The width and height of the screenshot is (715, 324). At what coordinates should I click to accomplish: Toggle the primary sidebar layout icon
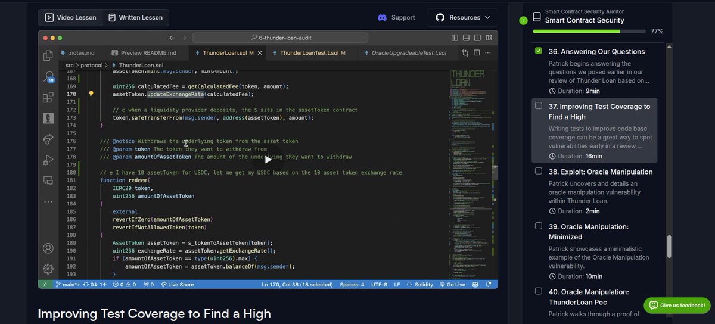click(455, 38)
